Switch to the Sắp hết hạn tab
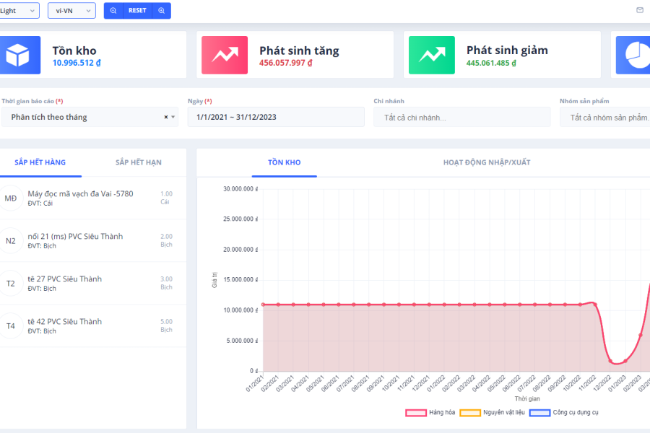650x433 pixels. tap(138, 162)
